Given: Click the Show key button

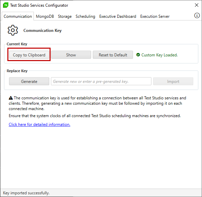Looking at the screenshot, I should 71,55.
